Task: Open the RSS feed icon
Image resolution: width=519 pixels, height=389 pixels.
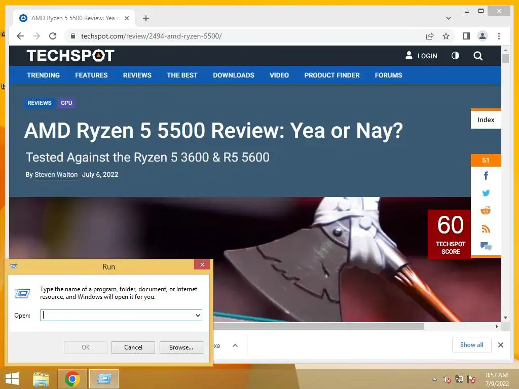Action: click(486, 228)
